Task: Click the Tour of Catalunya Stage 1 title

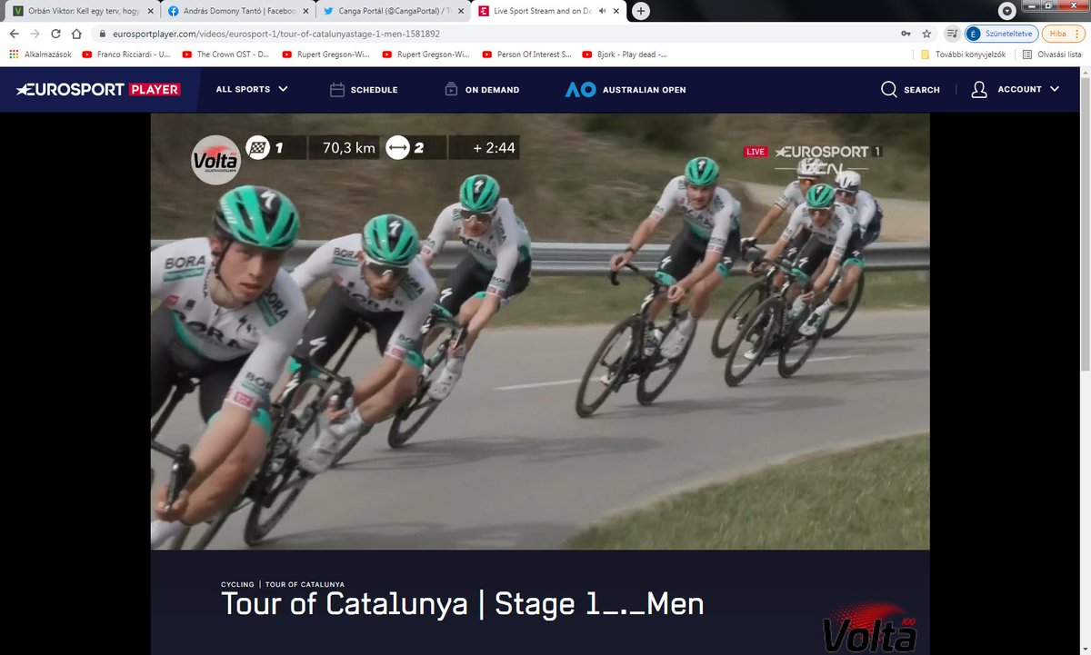Action: click(462, 605)
